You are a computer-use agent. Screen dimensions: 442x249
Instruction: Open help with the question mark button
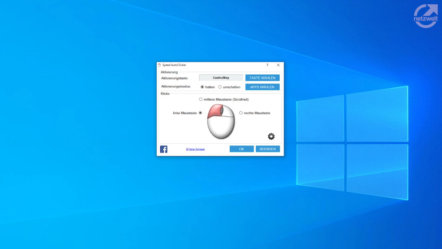click(x=267, y=65)
